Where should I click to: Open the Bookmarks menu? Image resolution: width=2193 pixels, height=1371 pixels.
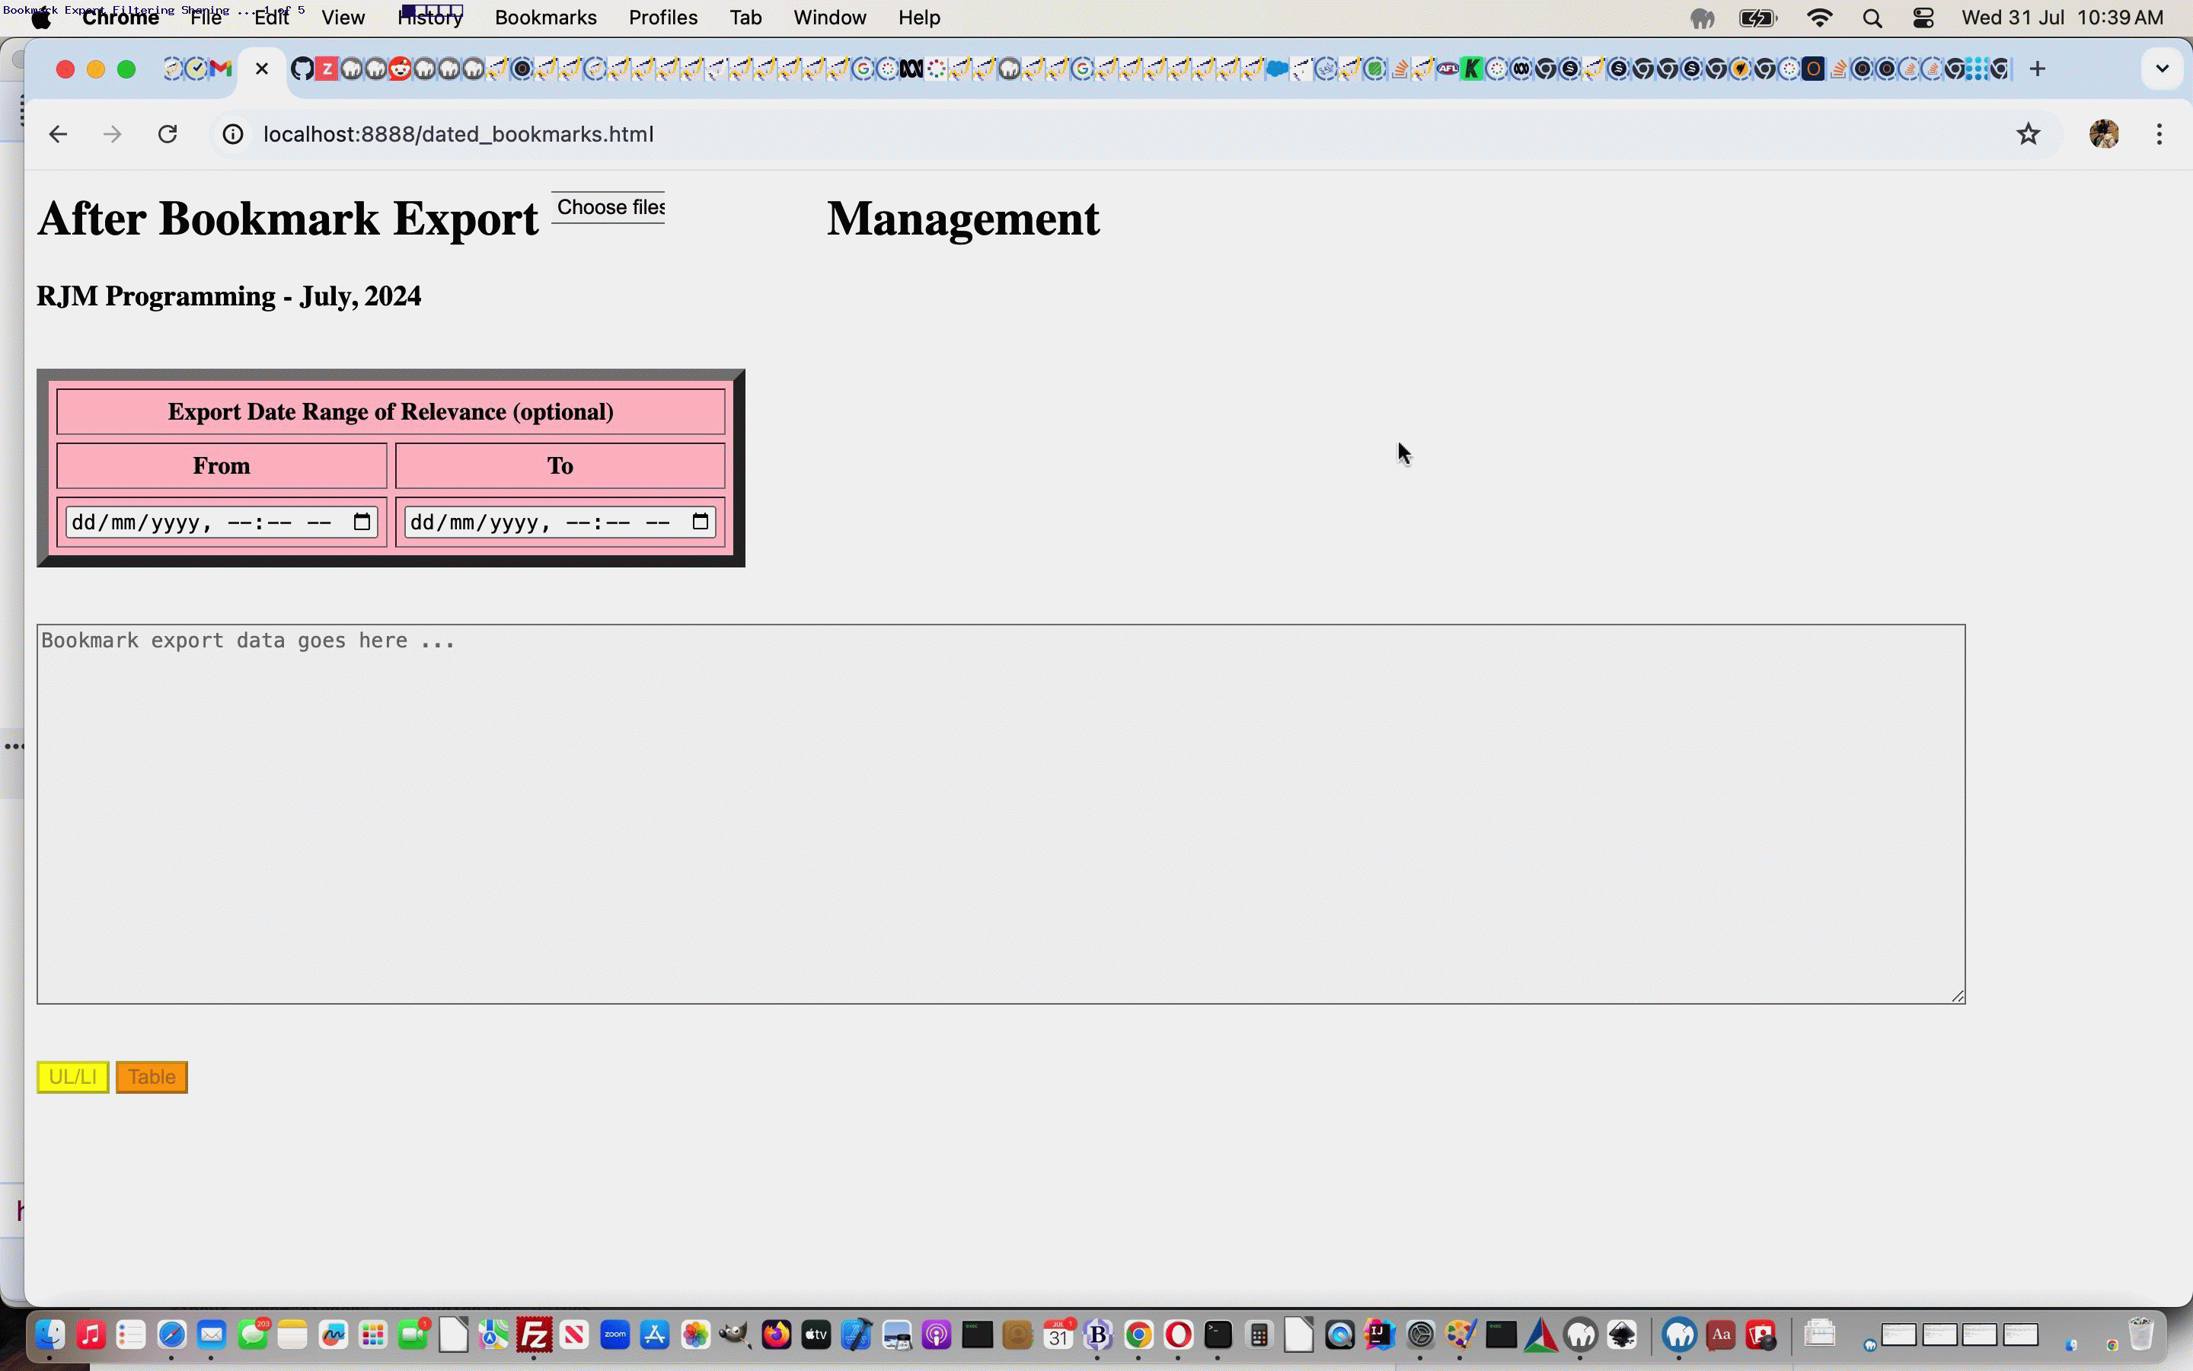[x=545, y=18]
